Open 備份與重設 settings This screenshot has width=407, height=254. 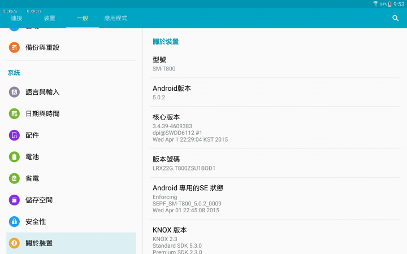click(71, 47)
